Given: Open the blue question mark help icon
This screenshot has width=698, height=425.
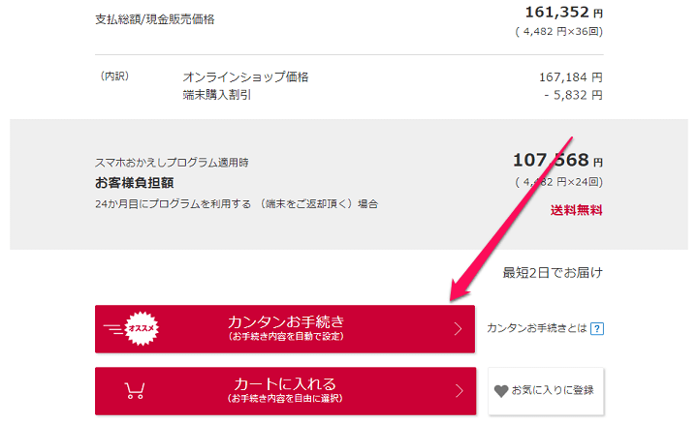Looking at the screenshot, I should coord(597,328).
